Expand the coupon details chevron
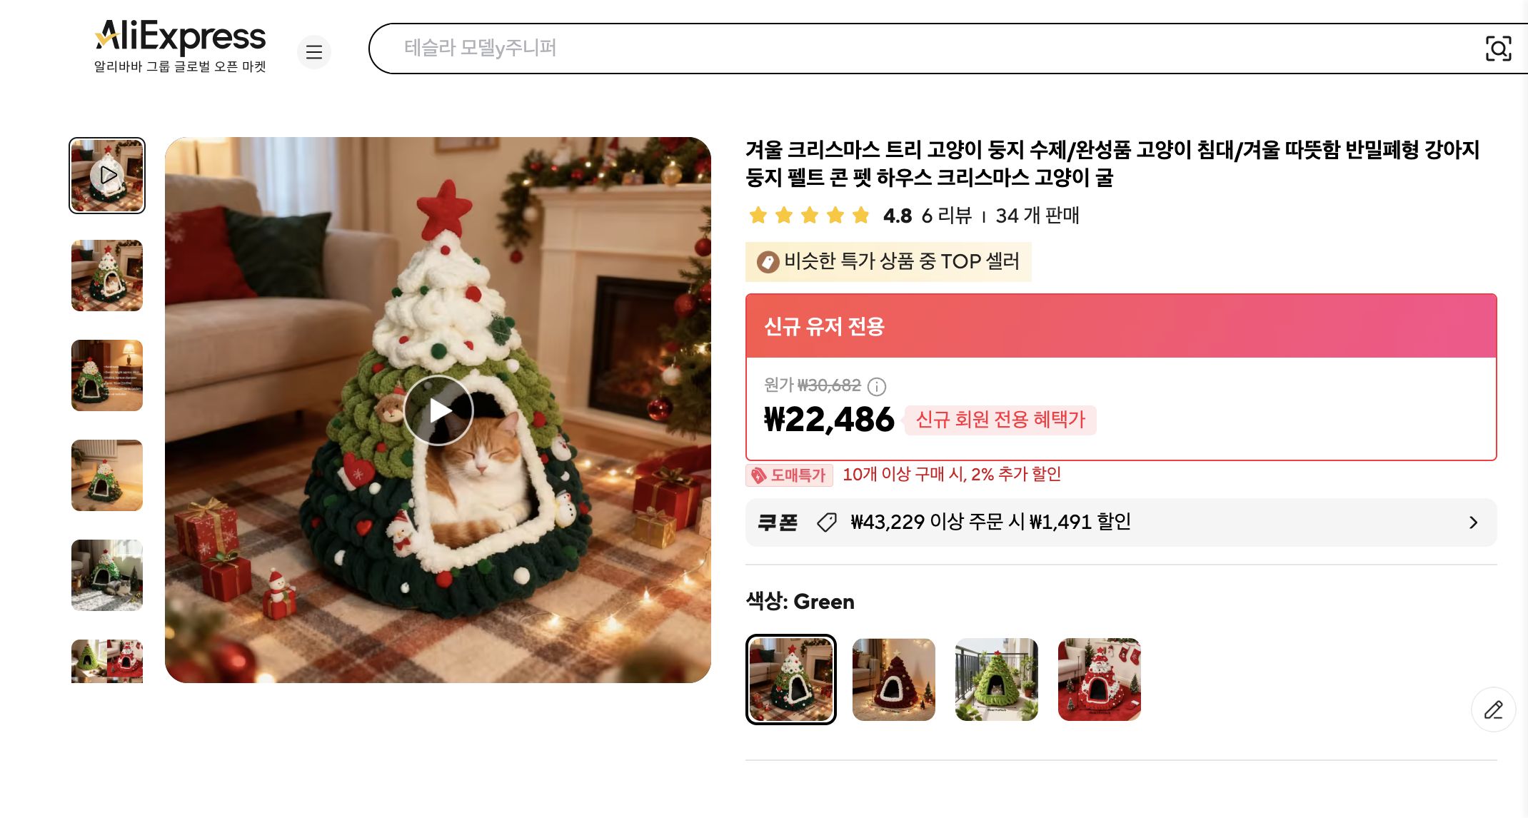Screen dimensions: 1528x818 1474,522
